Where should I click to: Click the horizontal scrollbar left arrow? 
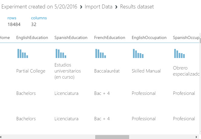click(x=2, y=137)
